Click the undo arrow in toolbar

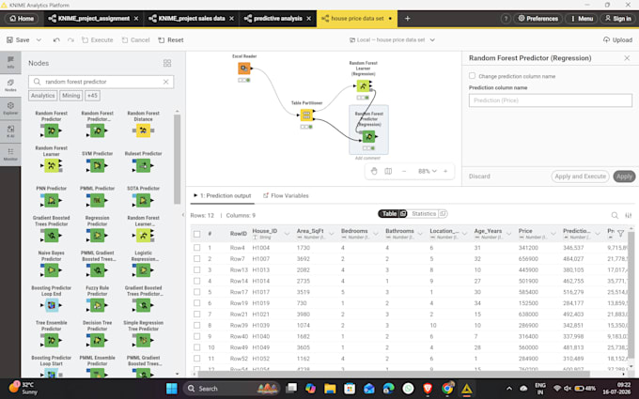click(x=56, y=39)
